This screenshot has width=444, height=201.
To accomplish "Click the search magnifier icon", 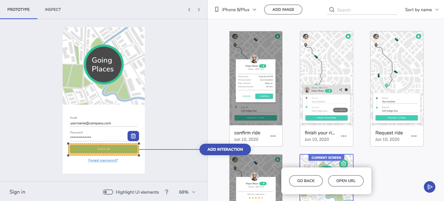I will [332, 10].
